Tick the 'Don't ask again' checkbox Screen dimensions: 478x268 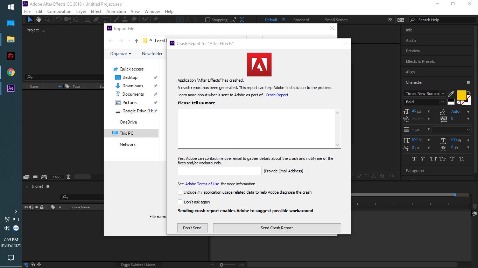tap(180, 202)
